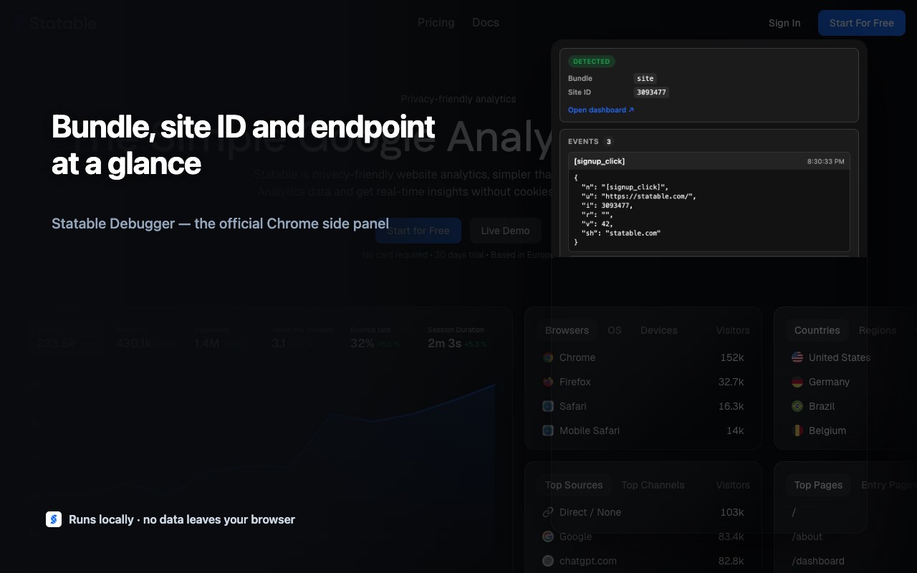This screenshot has width=917, height=573.
Task: Click the Mobile Safari icon
Action: [x=548, y=430]
